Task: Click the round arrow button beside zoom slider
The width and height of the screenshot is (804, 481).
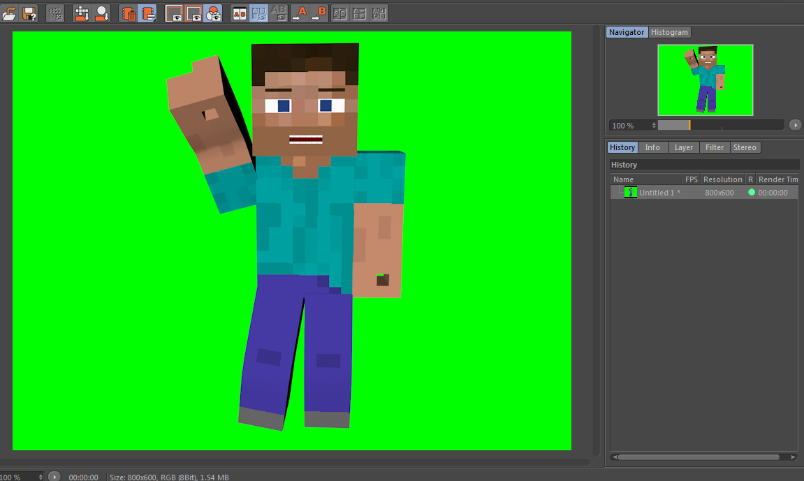Action: 795,126
